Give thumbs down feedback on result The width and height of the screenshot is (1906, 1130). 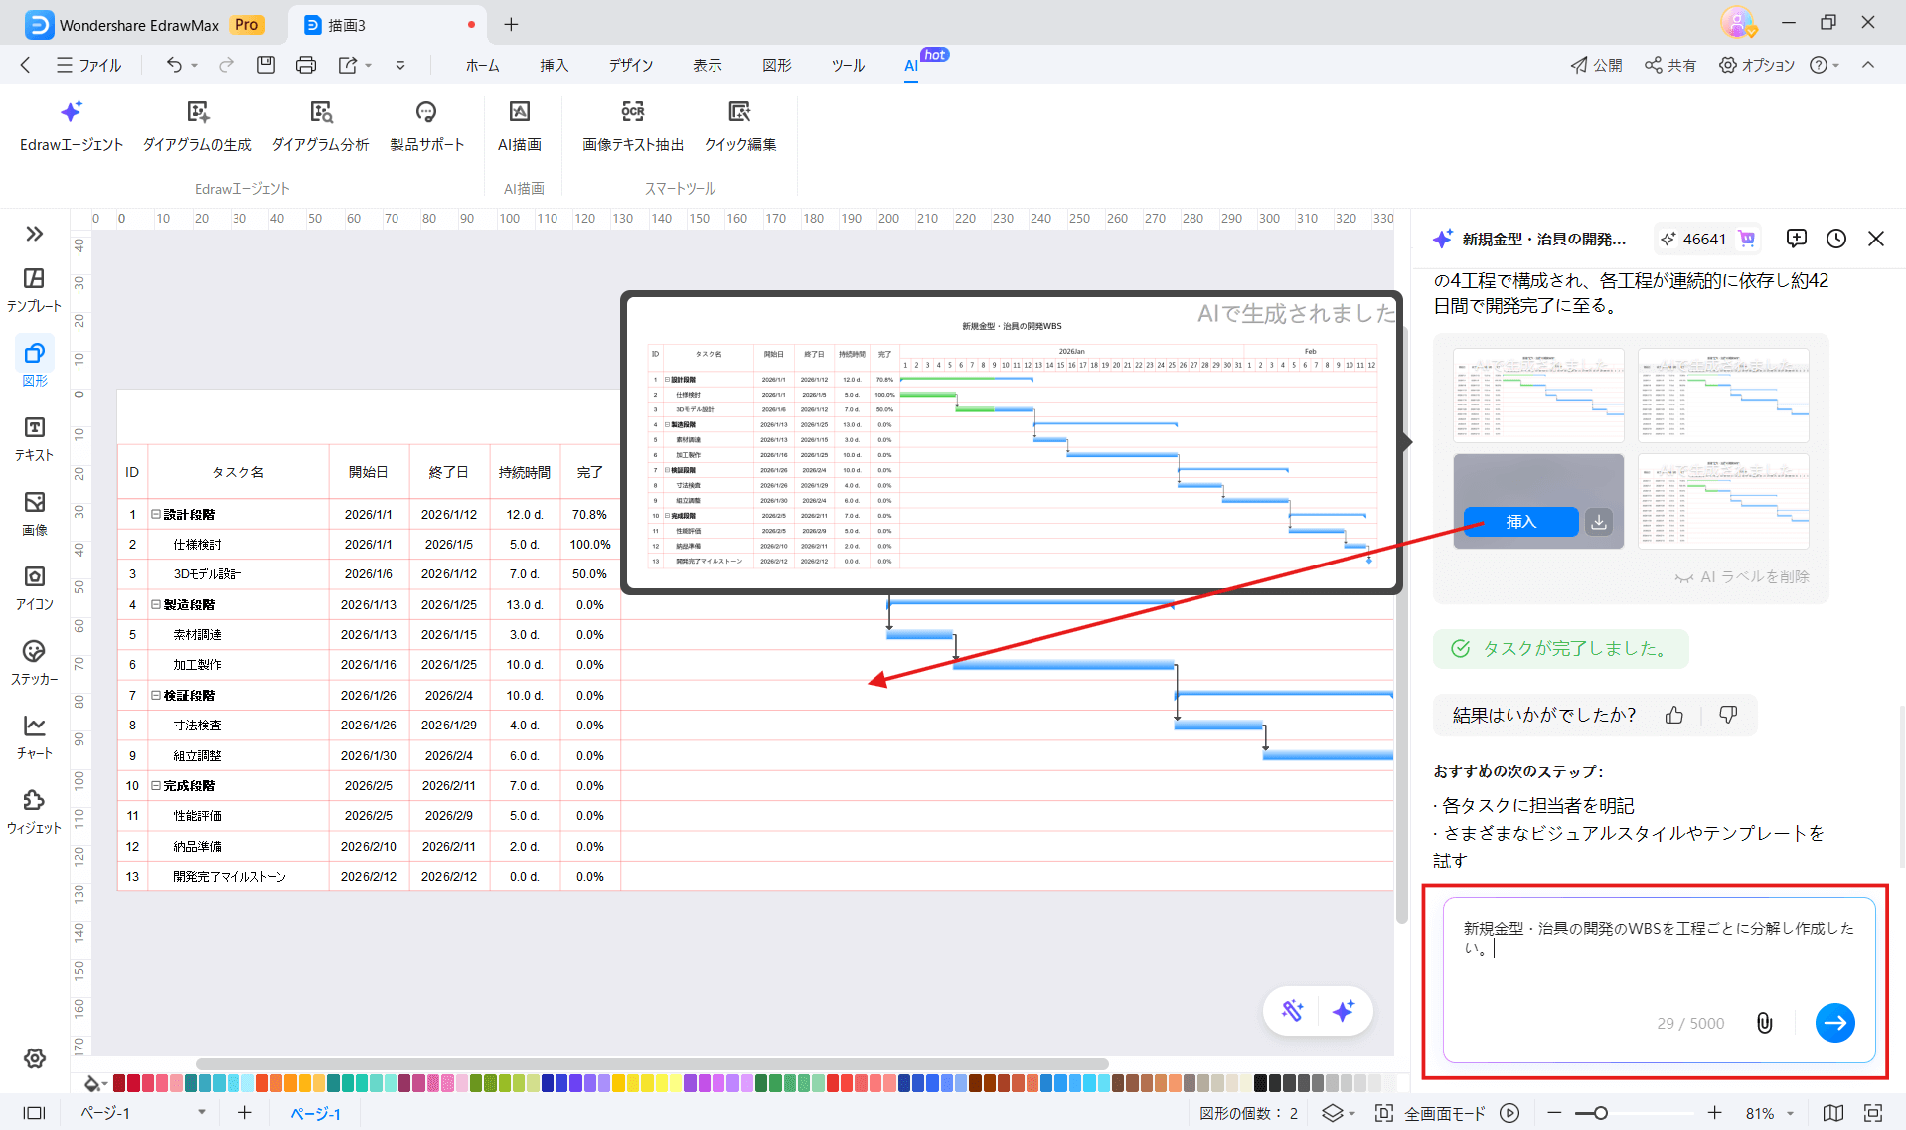(x=1727, y=715)
